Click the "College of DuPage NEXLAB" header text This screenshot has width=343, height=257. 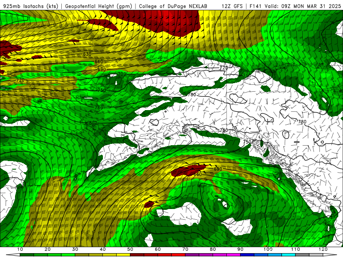(x=173, y=6)
